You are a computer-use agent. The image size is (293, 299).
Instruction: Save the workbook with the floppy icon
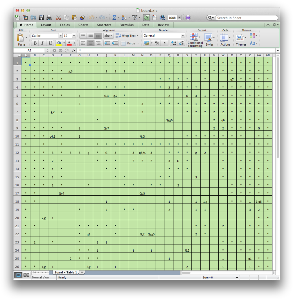(41, 17)
